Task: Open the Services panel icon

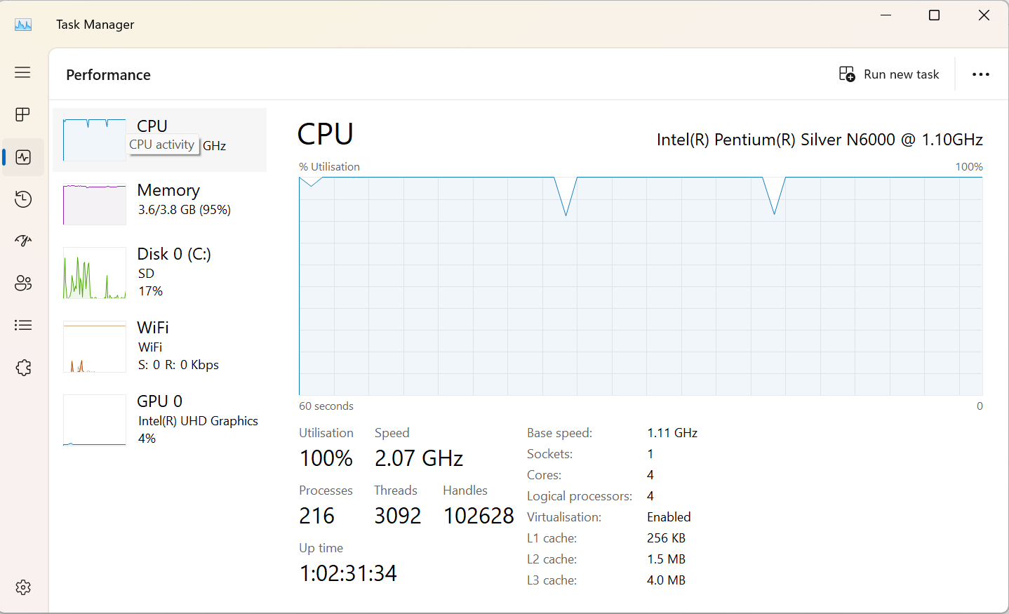Action: tap(22, 367)
